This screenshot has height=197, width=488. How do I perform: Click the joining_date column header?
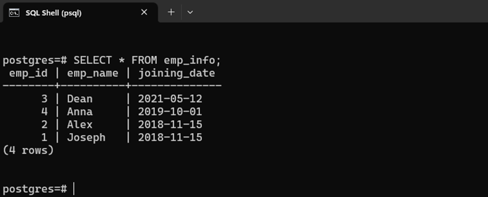click(177, 73)
